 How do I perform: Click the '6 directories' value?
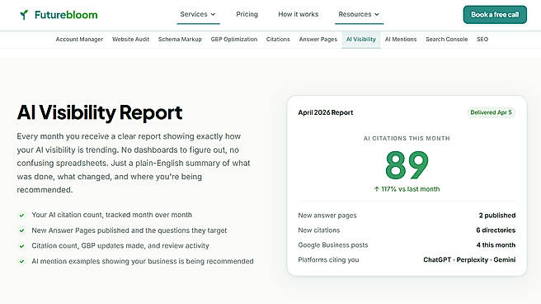click(x=496, y=230)
